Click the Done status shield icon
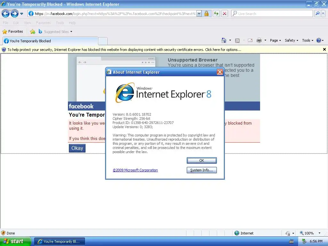The height and width of the screenshot is (246, 328). 3,233
